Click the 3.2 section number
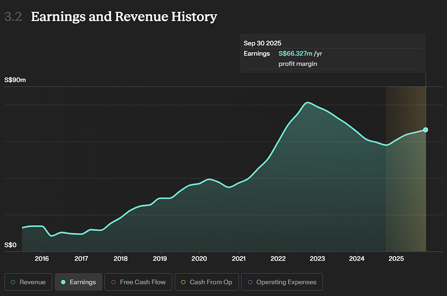The width and height of the screenshot is (447, 296). coord(13,17)
